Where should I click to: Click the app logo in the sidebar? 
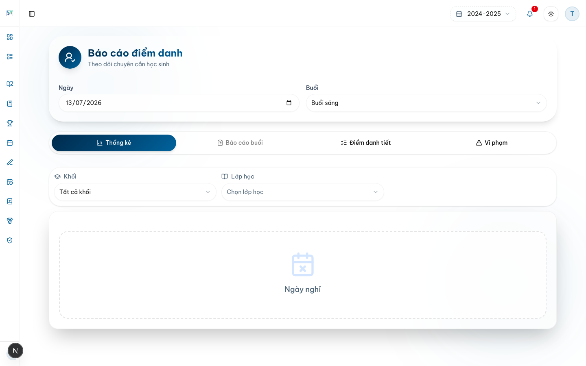pyautogui.click(x=10, y=13)
